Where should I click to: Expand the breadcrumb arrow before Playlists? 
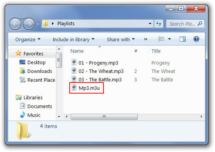tap(53, 24)
